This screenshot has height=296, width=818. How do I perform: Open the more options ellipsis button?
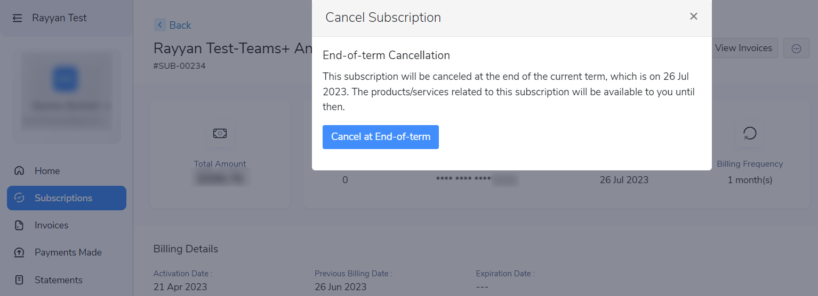click(x=796, y=48)
